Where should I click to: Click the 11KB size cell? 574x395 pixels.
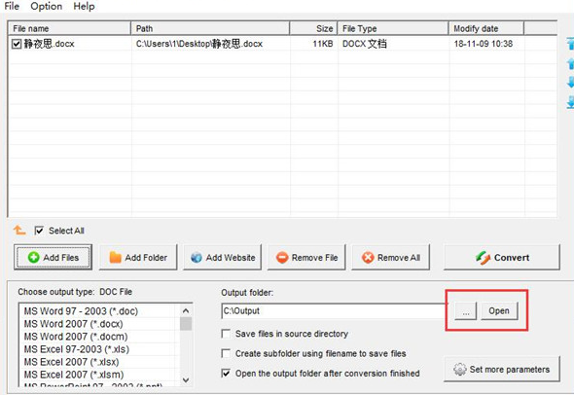pyautogui.click(x=323, y=44)
